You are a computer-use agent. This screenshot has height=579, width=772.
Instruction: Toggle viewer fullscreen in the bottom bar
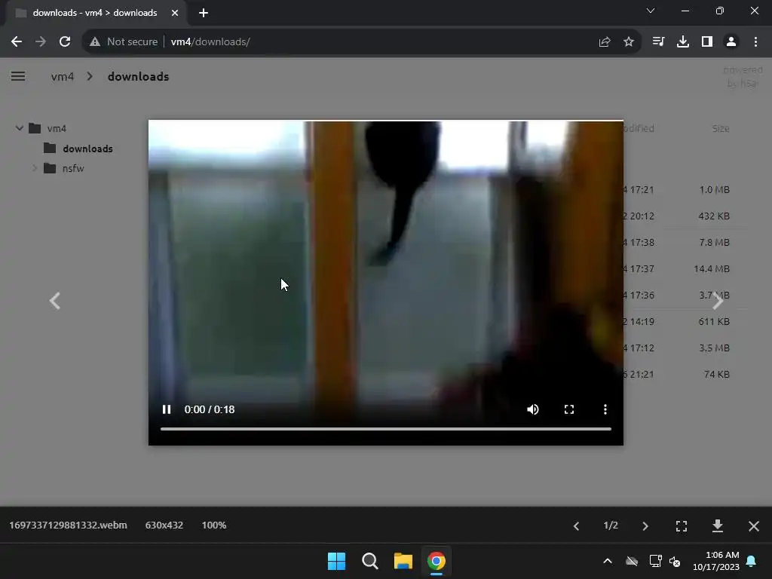coord(682,525)
